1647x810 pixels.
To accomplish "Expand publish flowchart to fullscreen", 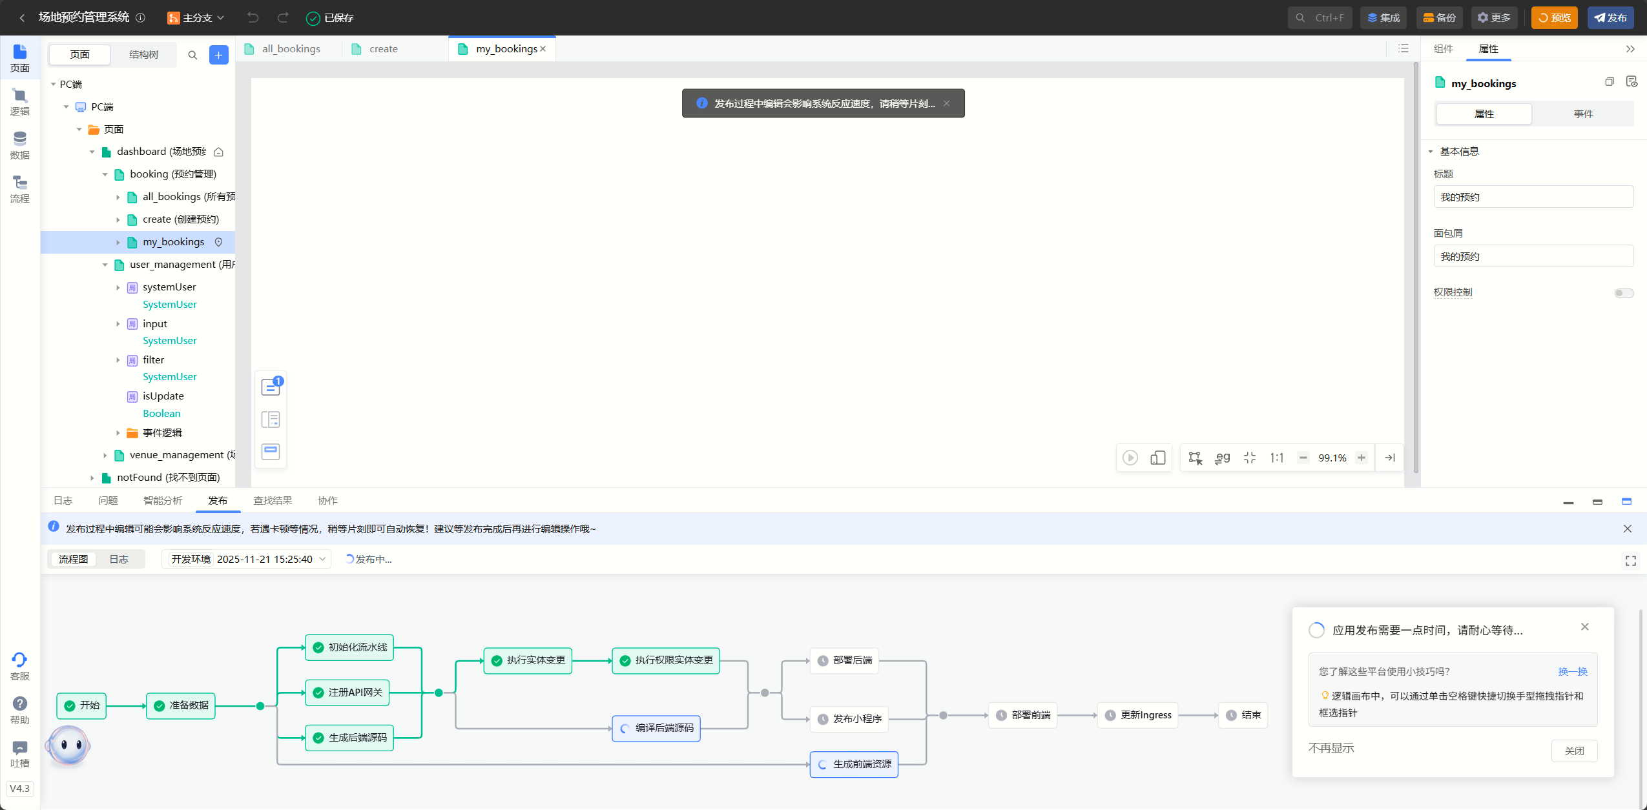I will (1630, 561).
